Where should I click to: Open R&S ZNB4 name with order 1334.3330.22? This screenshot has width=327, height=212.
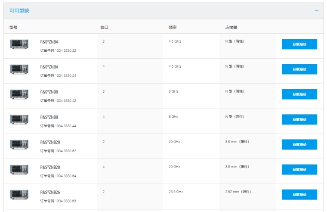(x=49, y=42)
